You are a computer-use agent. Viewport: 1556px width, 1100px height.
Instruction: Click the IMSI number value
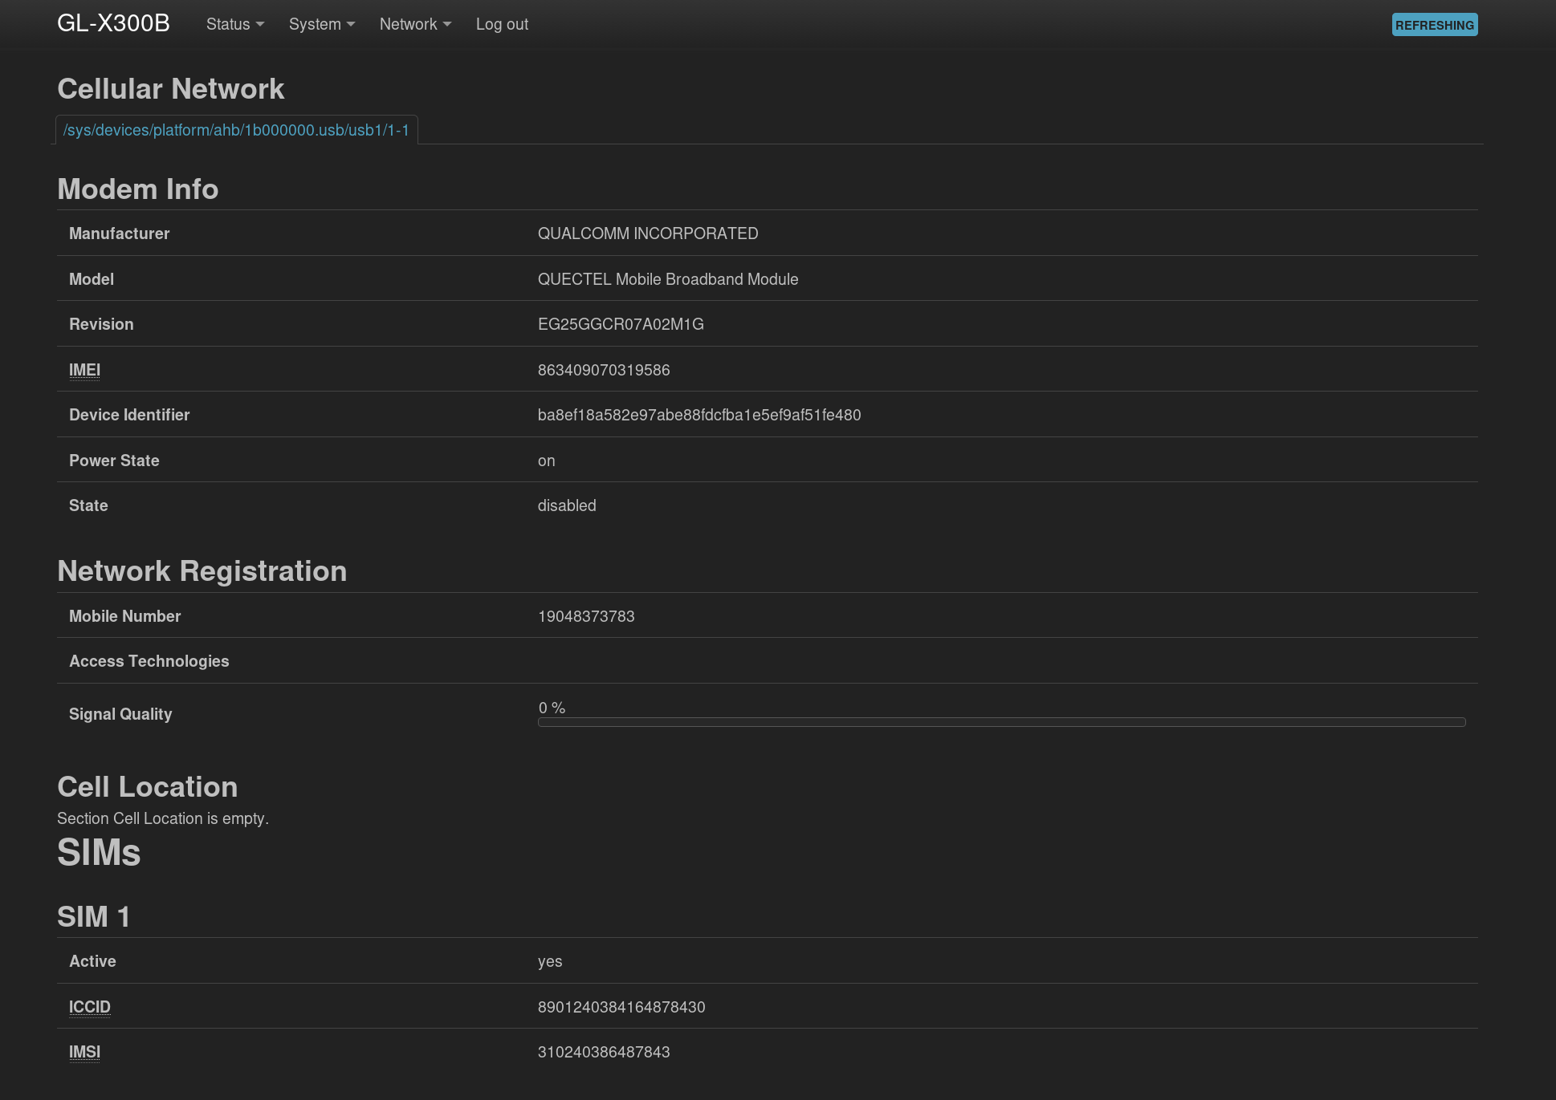(x=603, y=1052)
